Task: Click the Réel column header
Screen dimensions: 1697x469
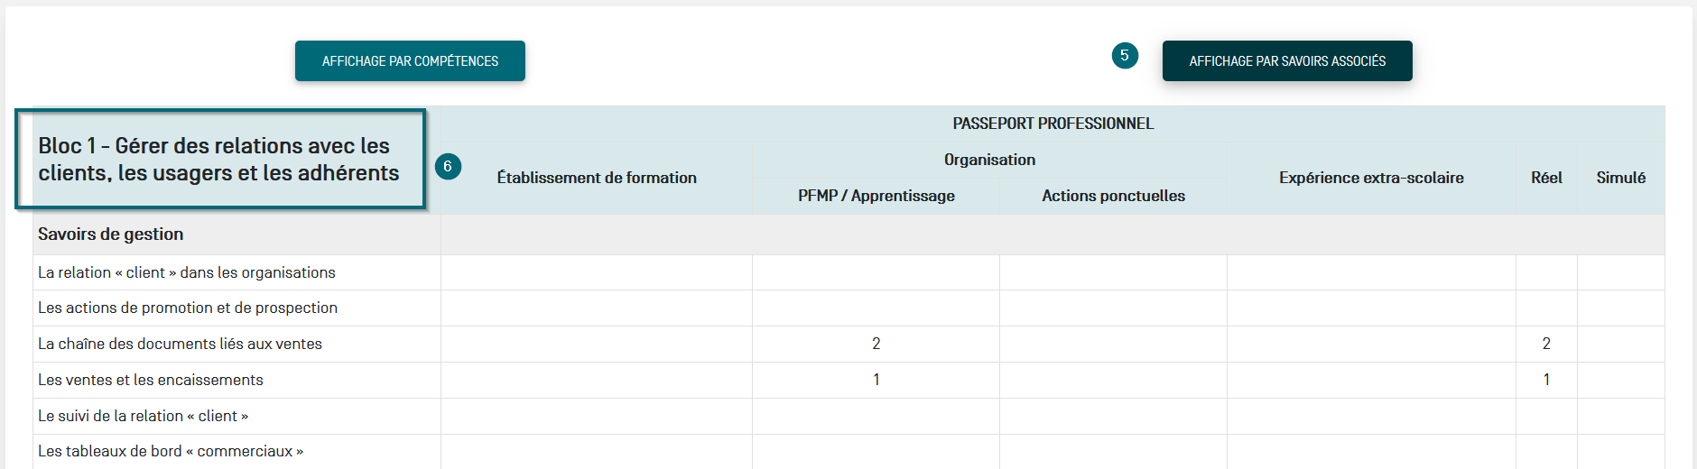Action: (x=1546, y=178)
